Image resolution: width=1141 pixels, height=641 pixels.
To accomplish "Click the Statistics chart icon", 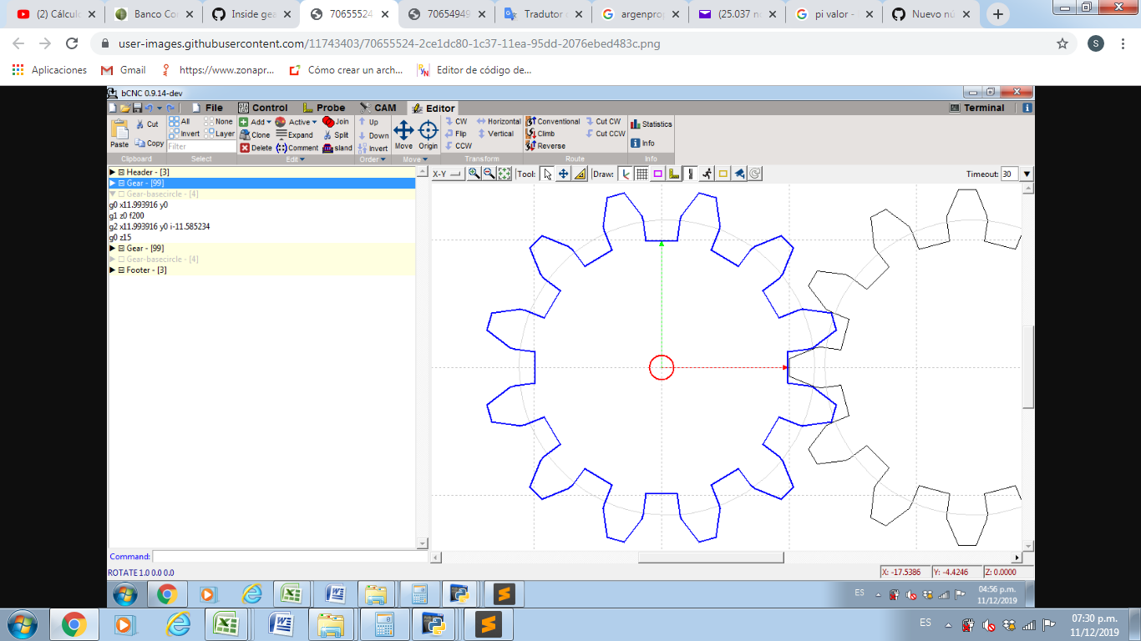I will click(636, 124).
